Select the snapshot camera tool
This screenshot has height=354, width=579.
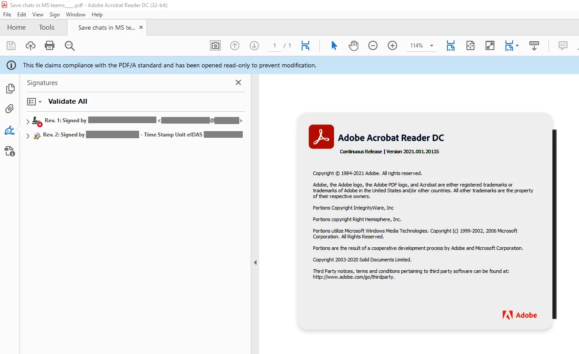[215, 45]
